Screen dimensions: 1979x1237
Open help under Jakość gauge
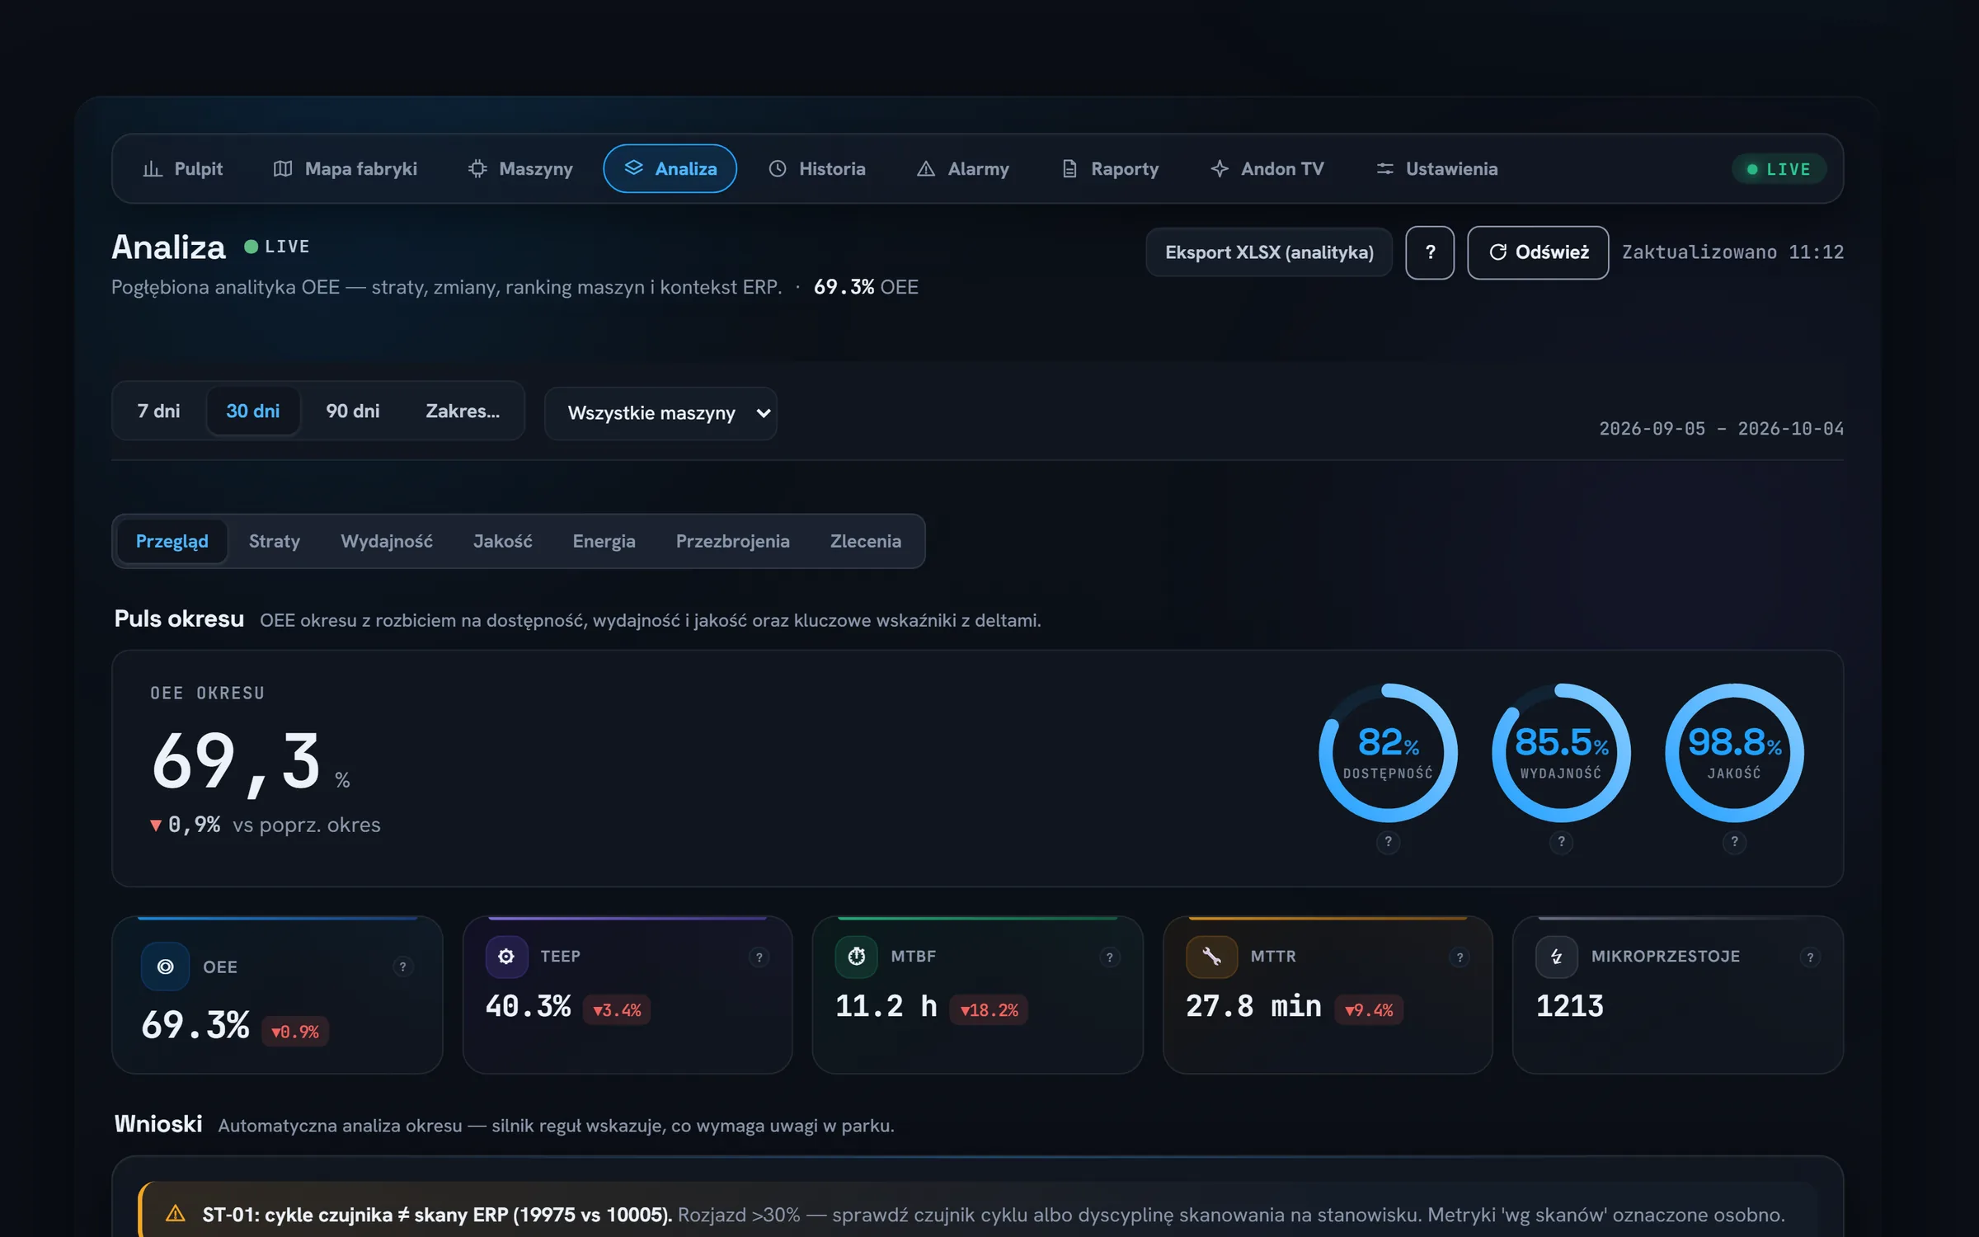(x=1734, y=842)
